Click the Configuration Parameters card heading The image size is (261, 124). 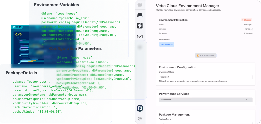click(x=75, y=49)
